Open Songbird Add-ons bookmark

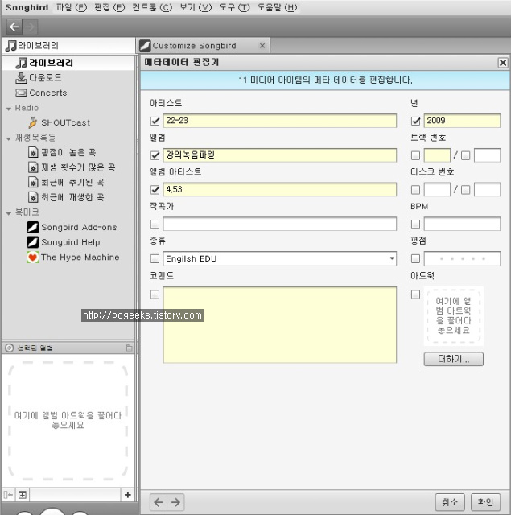(72, 227)
